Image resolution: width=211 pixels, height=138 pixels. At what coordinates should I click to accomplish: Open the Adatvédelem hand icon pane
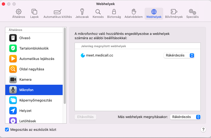point(134,14)
